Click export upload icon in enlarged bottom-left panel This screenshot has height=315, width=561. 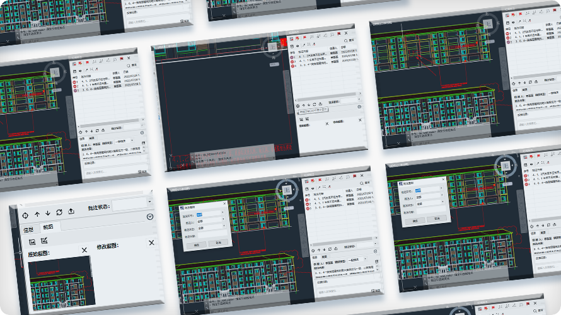71,211
